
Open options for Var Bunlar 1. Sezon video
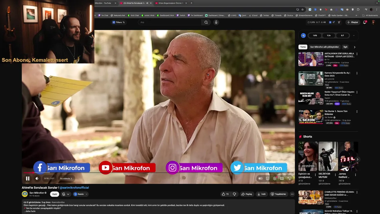point(357,111)
